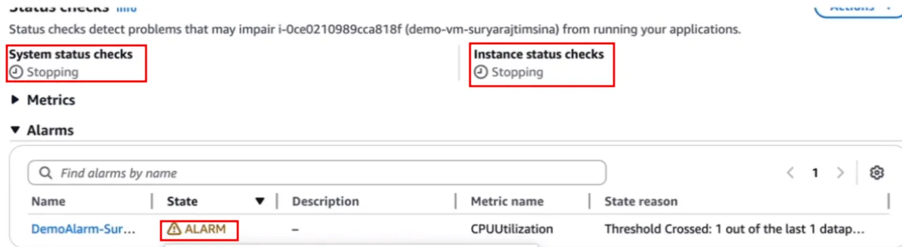The image size is (902, 247).
Task: Click the status checks description sentence
Action: tap(374, 30)
